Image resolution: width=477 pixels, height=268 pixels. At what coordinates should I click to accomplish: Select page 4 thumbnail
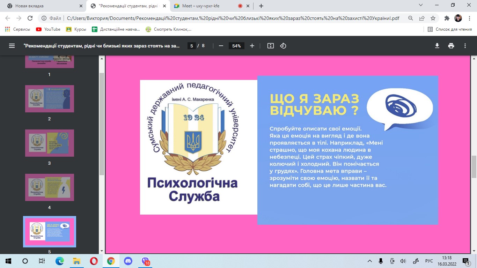[x=49, y=187]
